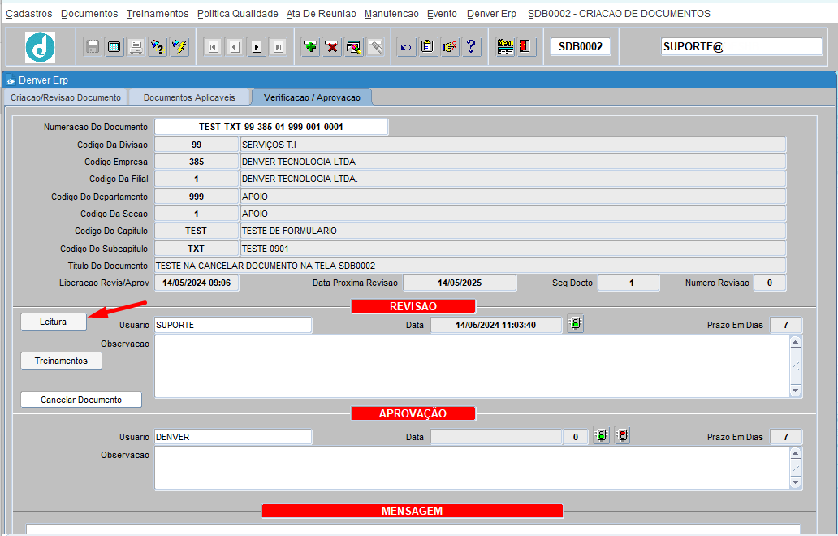Click the green traffic light in Aprovação row
Viewport: 838px width, 536px height.
[x=602, y=435]
